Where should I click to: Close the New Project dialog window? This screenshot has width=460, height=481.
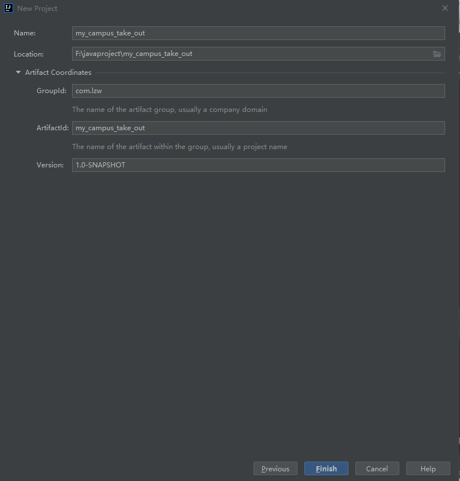(445, 8)
